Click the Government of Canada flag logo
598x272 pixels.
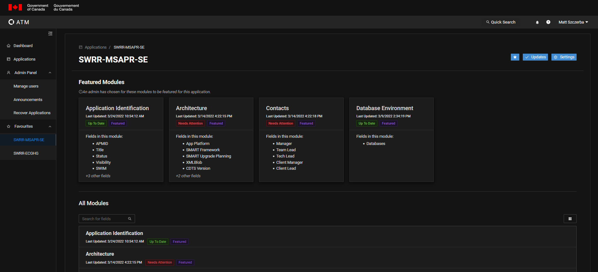(15, 7)
